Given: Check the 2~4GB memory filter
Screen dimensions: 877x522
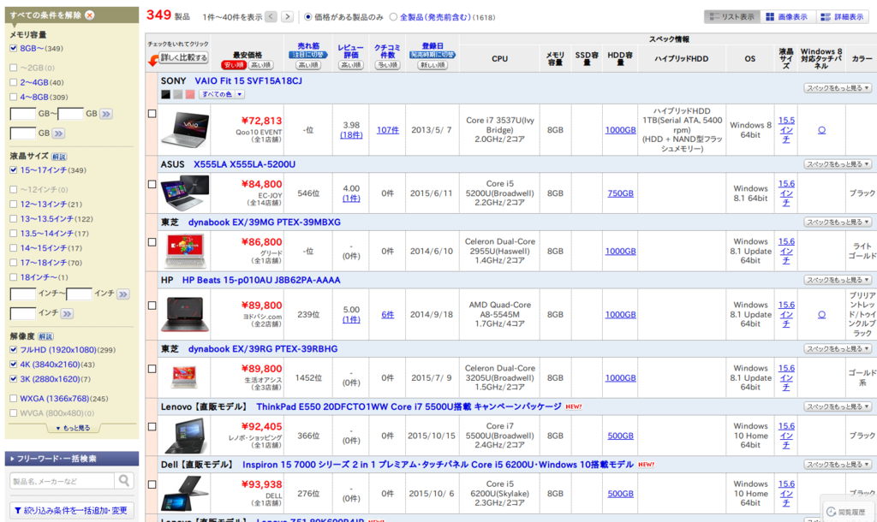Looking at the screenshot, I should [x=14, y=83].
